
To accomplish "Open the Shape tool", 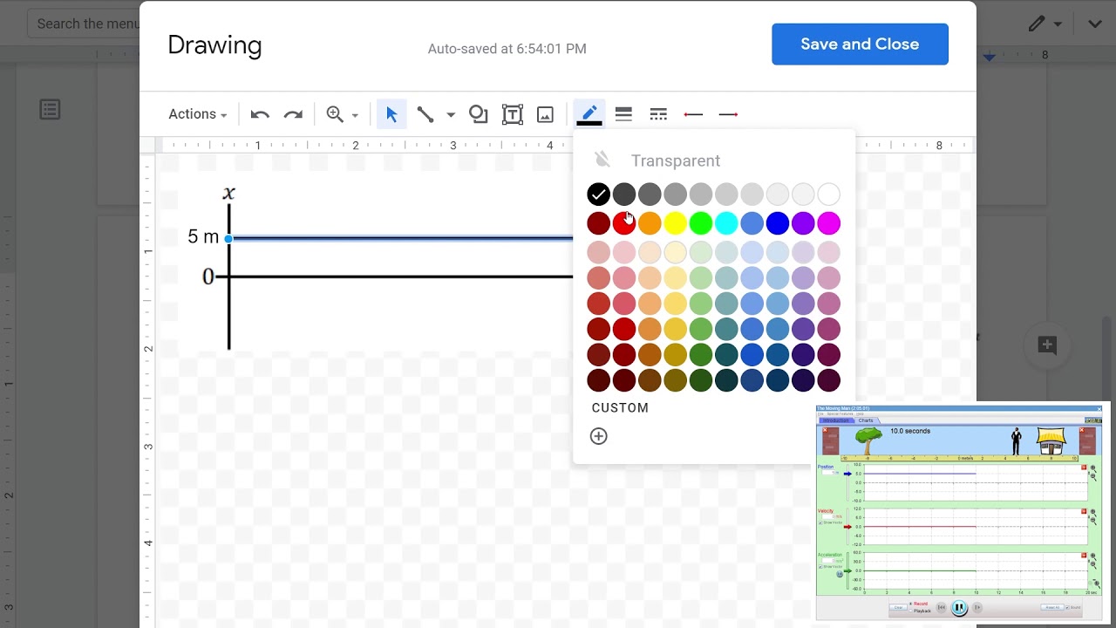I will click(x=478, y=114).
